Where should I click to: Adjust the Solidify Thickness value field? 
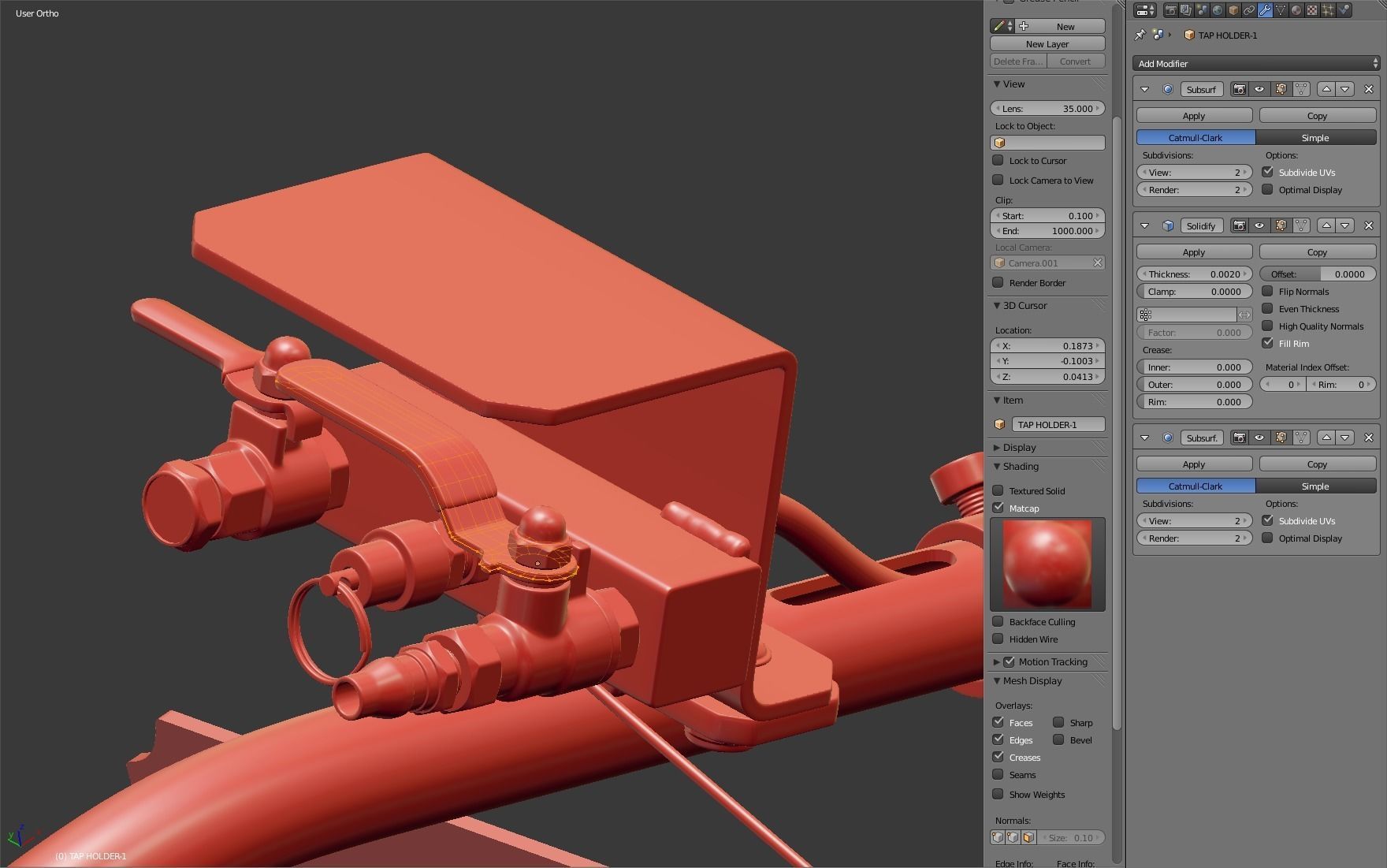[1194, 274]
